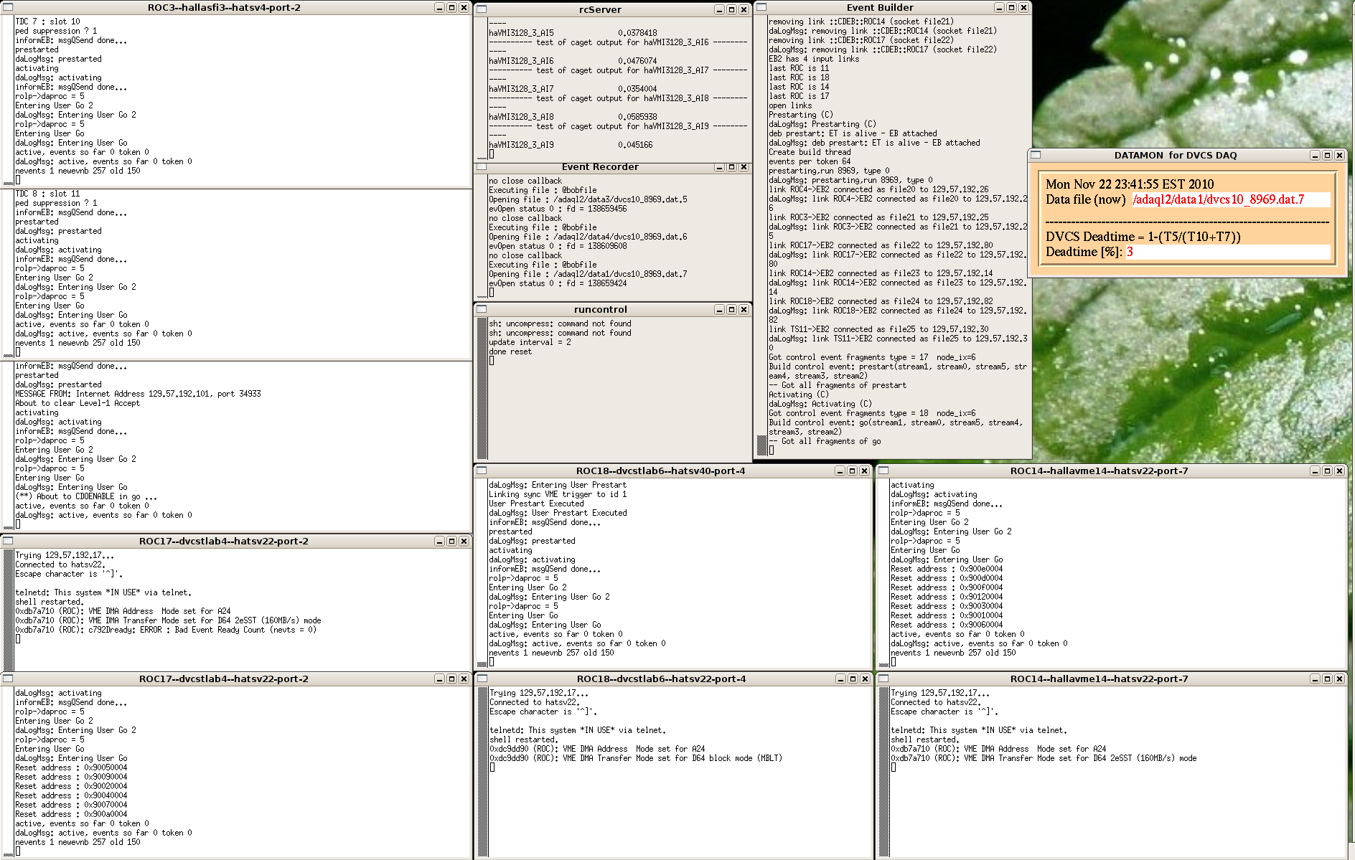Minimize the ROC18 hatsv40-port-4 window

coord(840,471)
